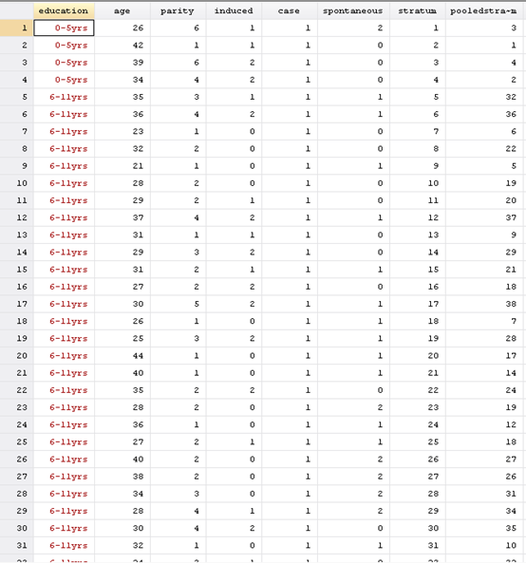Click case value 1 in row 4

(290, 80)
